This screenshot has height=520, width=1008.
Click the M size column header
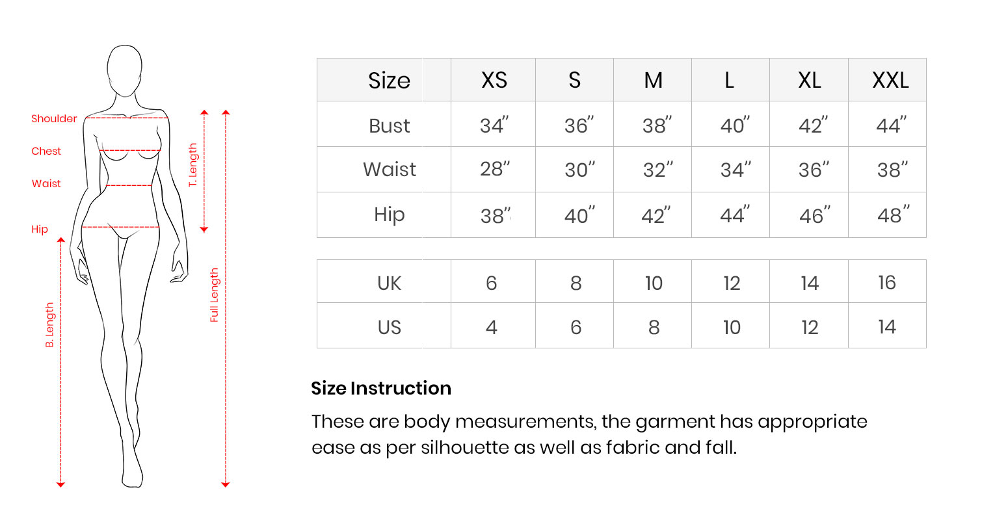(x=653, y=80)
